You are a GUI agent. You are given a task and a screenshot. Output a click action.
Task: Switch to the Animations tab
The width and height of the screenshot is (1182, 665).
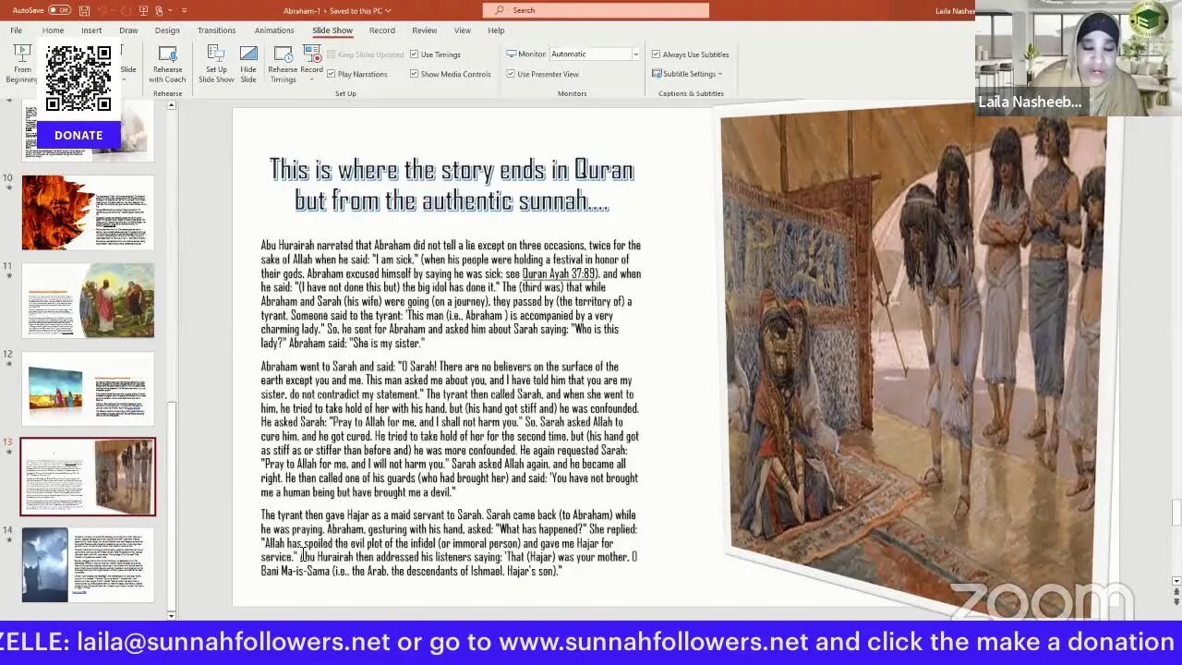pos(274,30)
